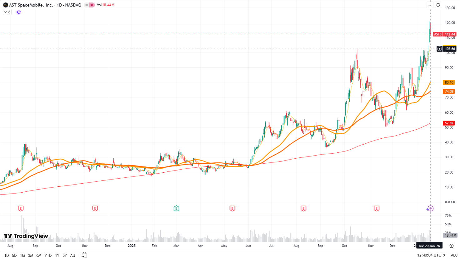Select the 5D time range

pyautogui.click(x=14, y=255)
